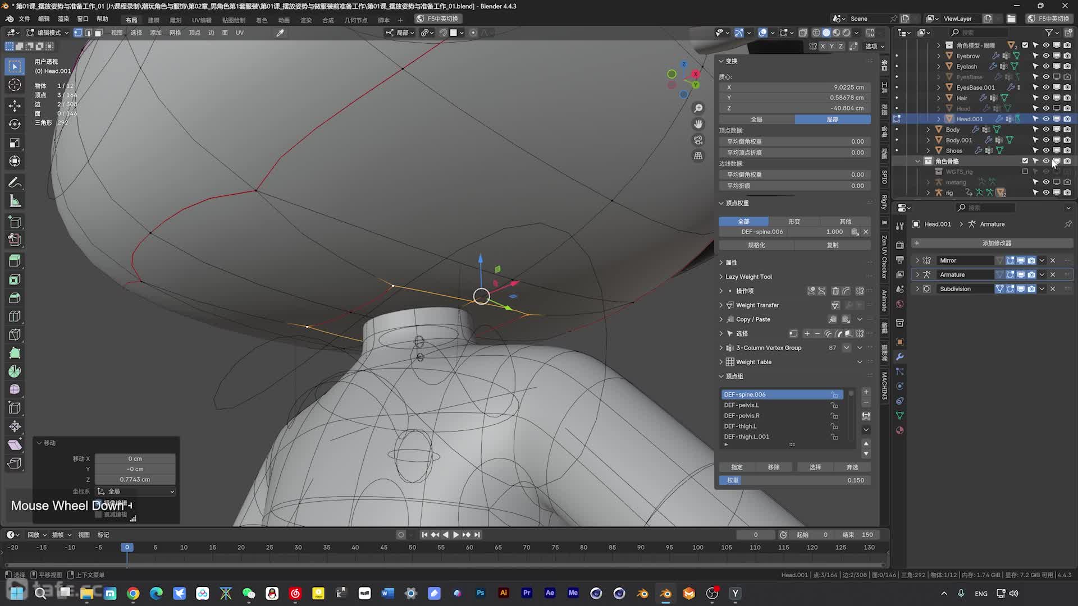Click the pan view hand icon
Viewport: 1078px width, 606px height.
click(x=698, y=124)
